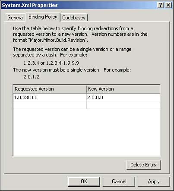Apply the binding policy changes

point(154,182)
